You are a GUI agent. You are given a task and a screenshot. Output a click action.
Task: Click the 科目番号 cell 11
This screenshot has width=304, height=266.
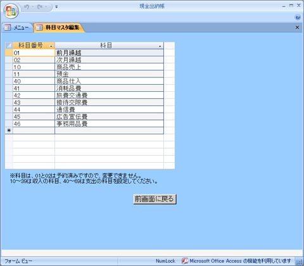click(x=34, y=74)
